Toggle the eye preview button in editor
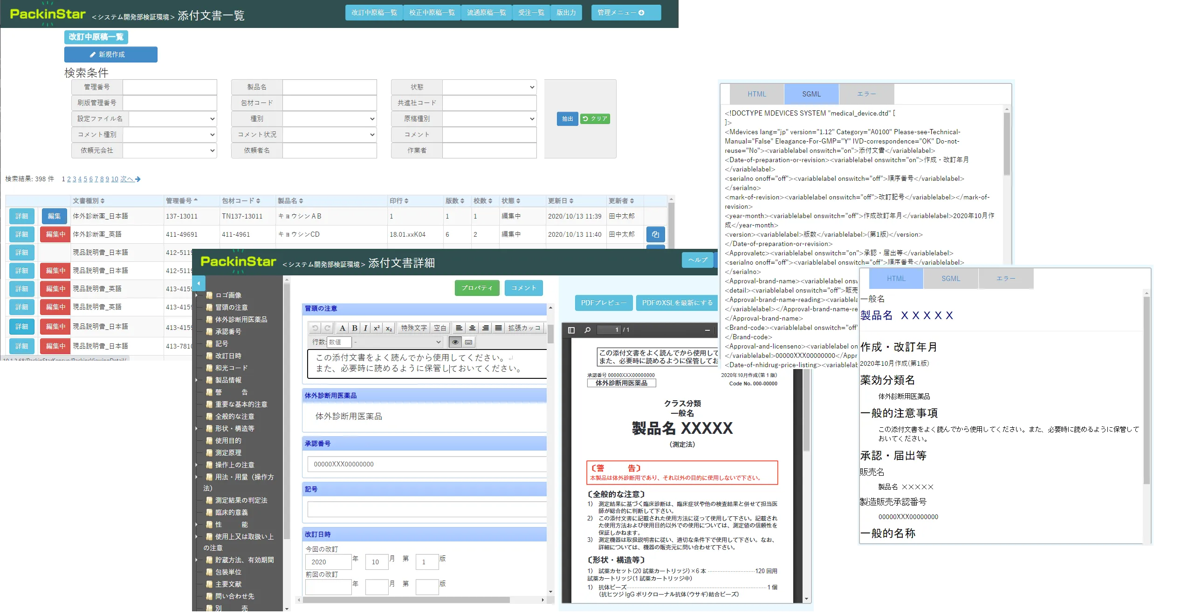 (x=455, y=342)
